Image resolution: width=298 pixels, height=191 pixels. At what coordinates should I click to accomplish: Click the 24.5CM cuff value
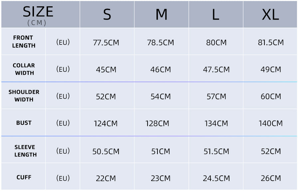pos(216,178)
